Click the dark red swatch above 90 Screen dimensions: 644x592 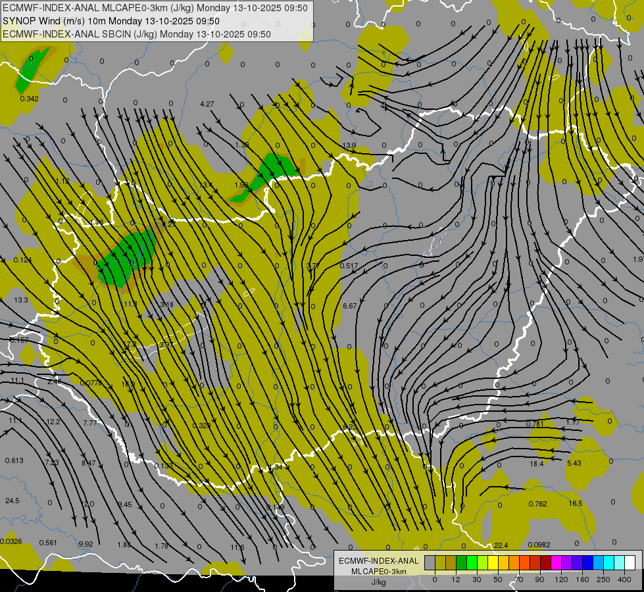tap(545, 562)
